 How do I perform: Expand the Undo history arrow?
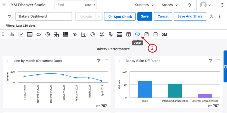click(99, 16)
